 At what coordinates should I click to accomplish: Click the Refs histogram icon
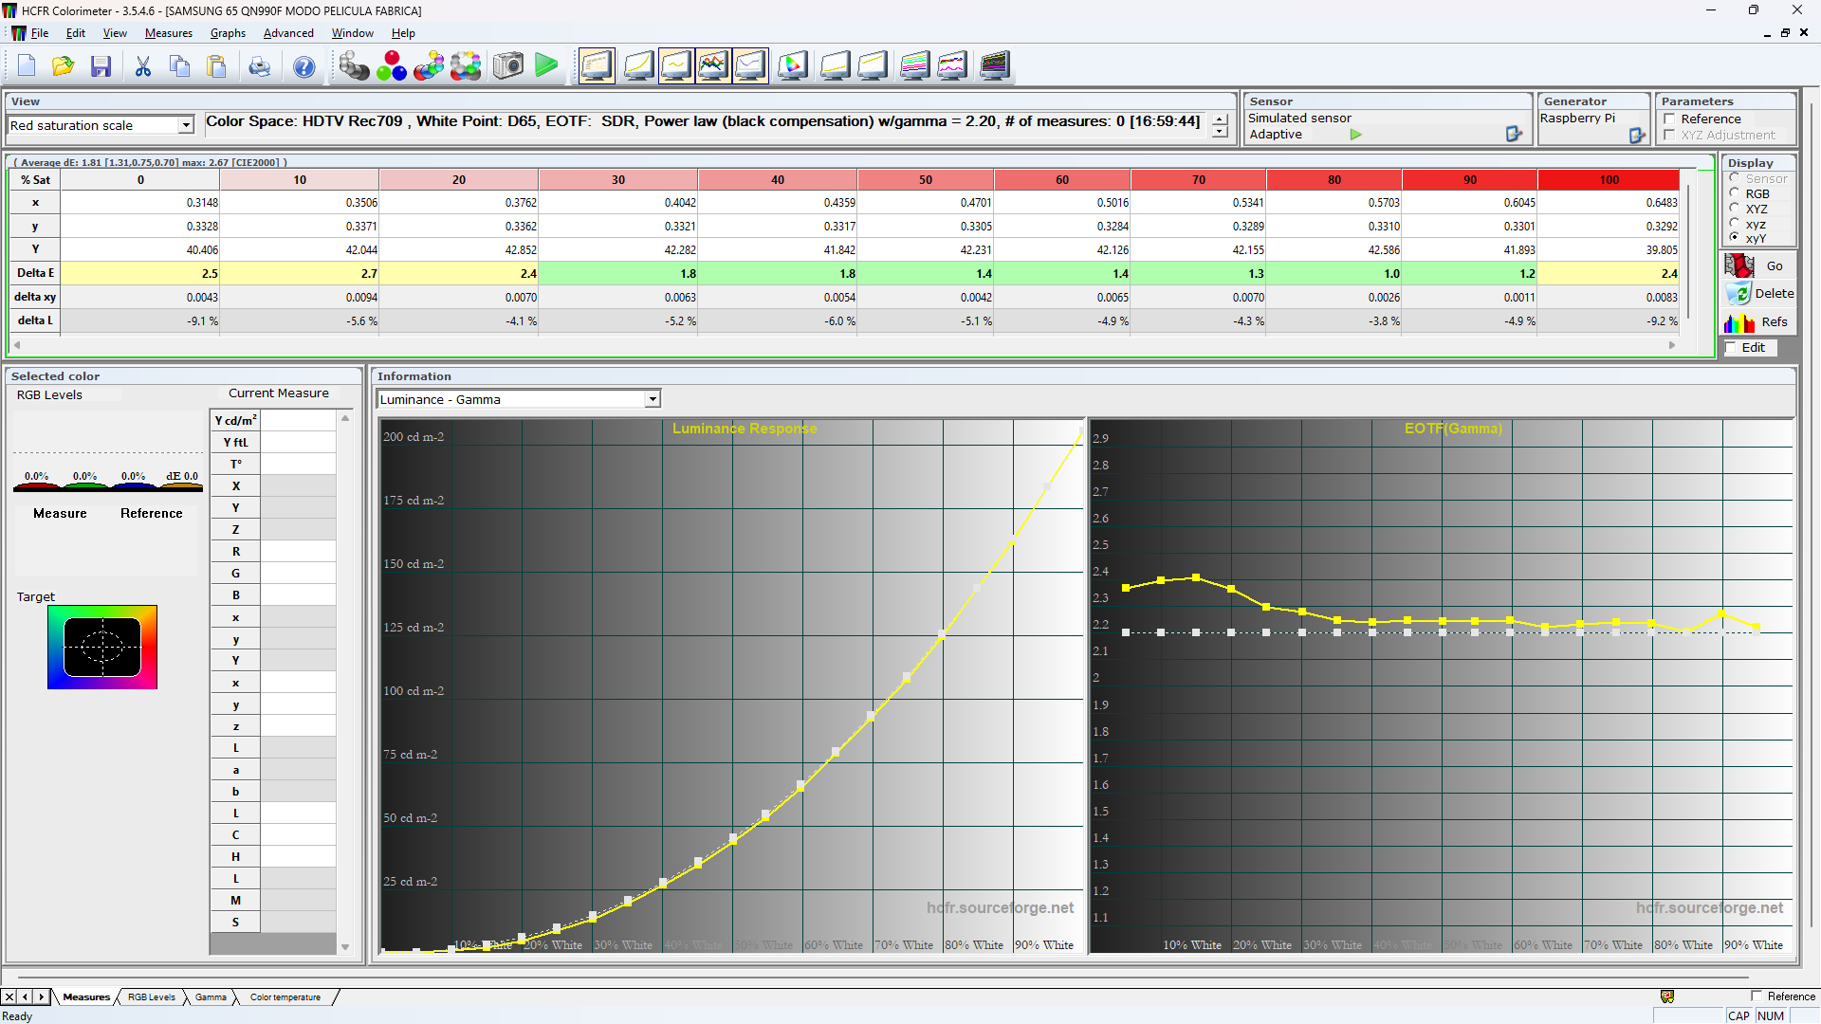[1739, 322]
